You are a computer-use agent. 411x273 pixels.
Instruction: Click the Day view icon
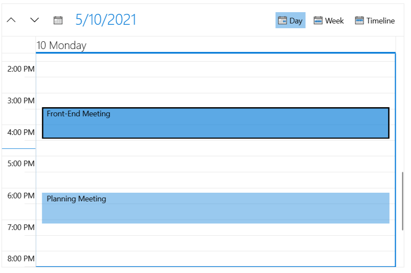coord(283,20)
